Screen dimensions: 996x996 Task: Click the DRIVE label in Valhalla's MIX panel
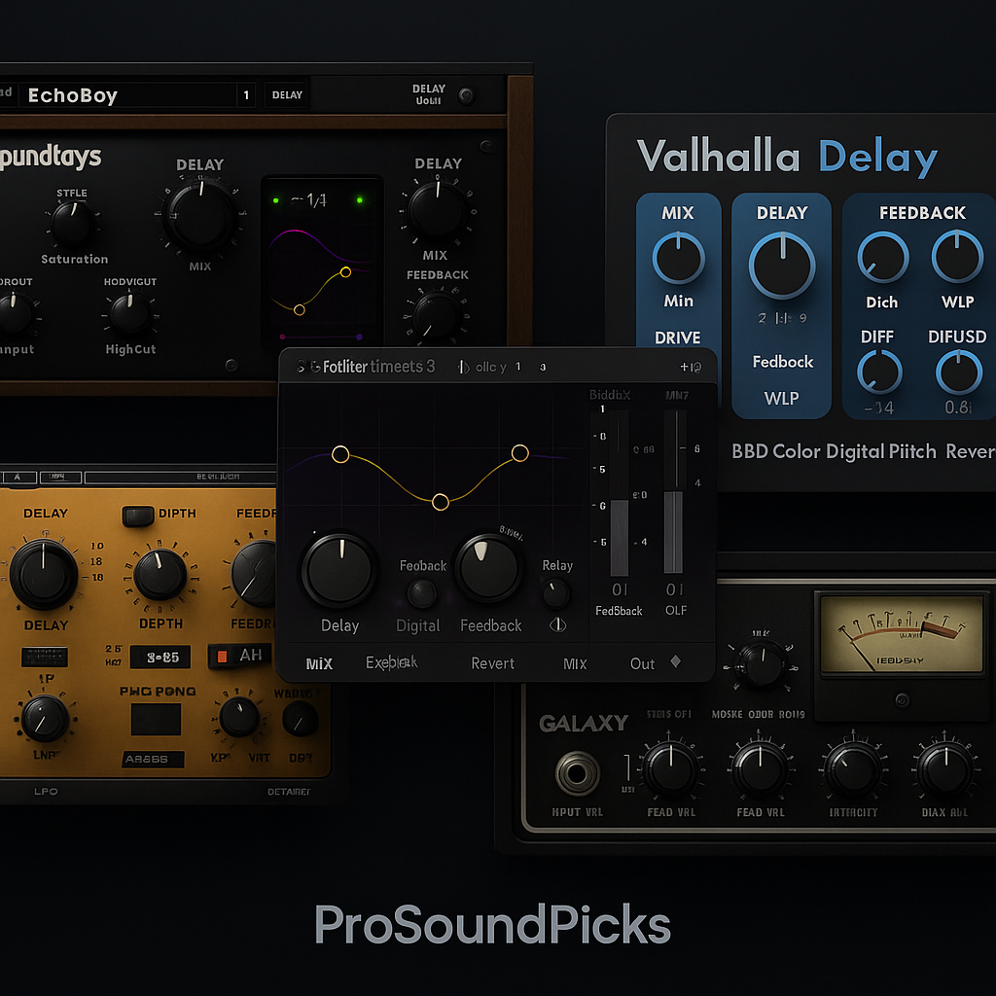tap(678, 338)
